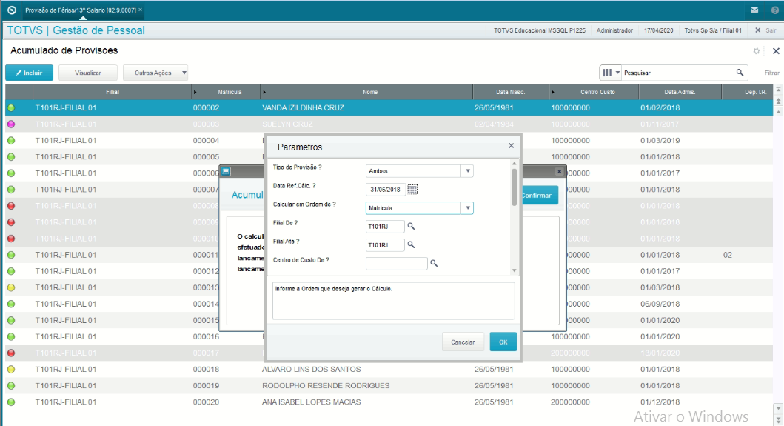
Task: Close the Parametros dialog with X
Action: [511, 146]
